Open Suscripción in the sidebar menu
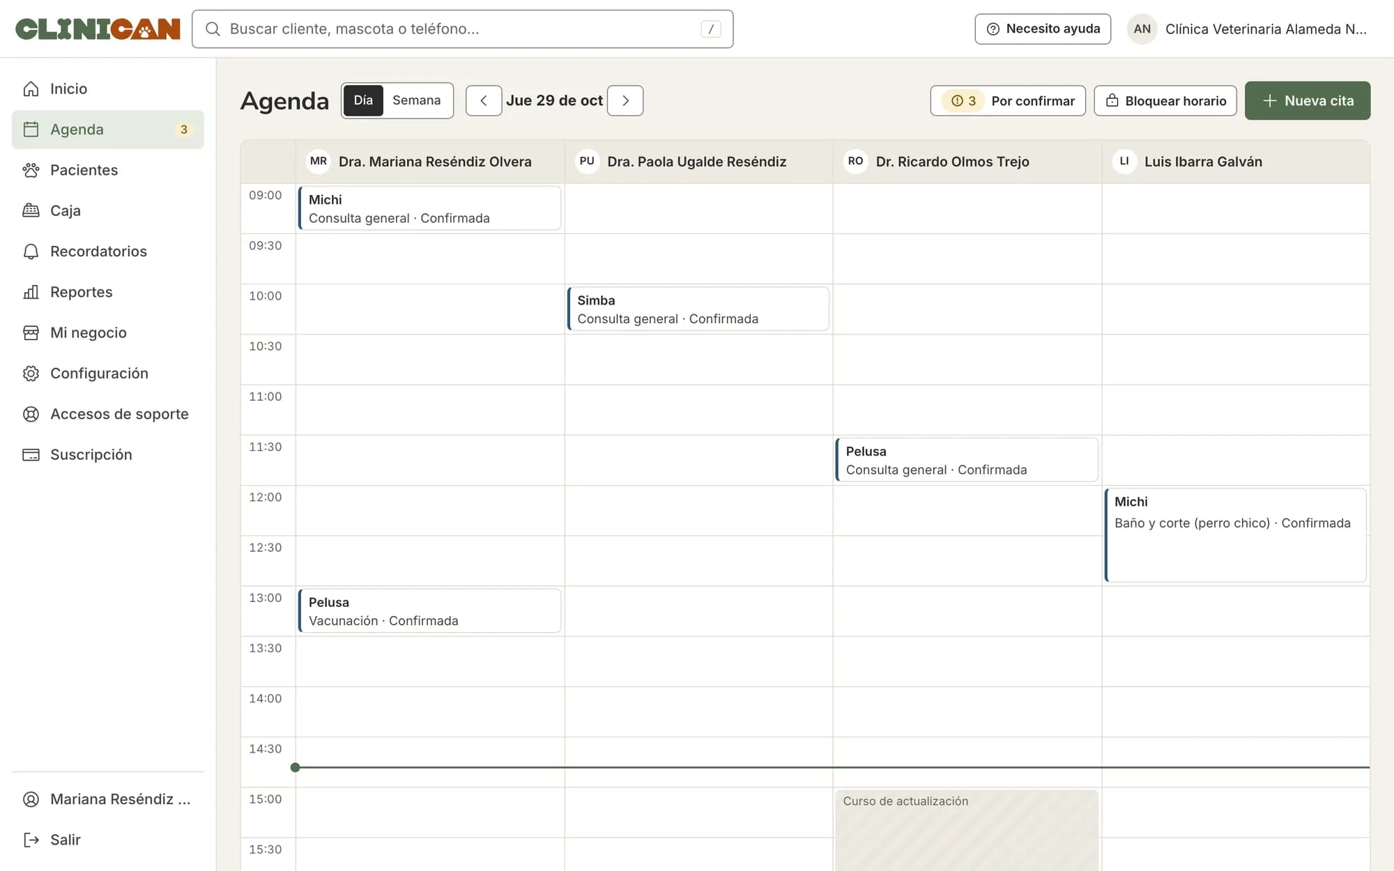 point(108,454)
